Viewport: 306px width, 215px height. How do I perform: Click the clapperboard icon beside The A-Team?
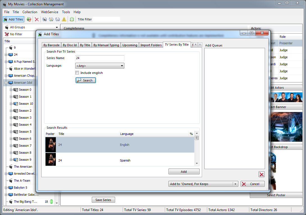(x=11, y=181)
